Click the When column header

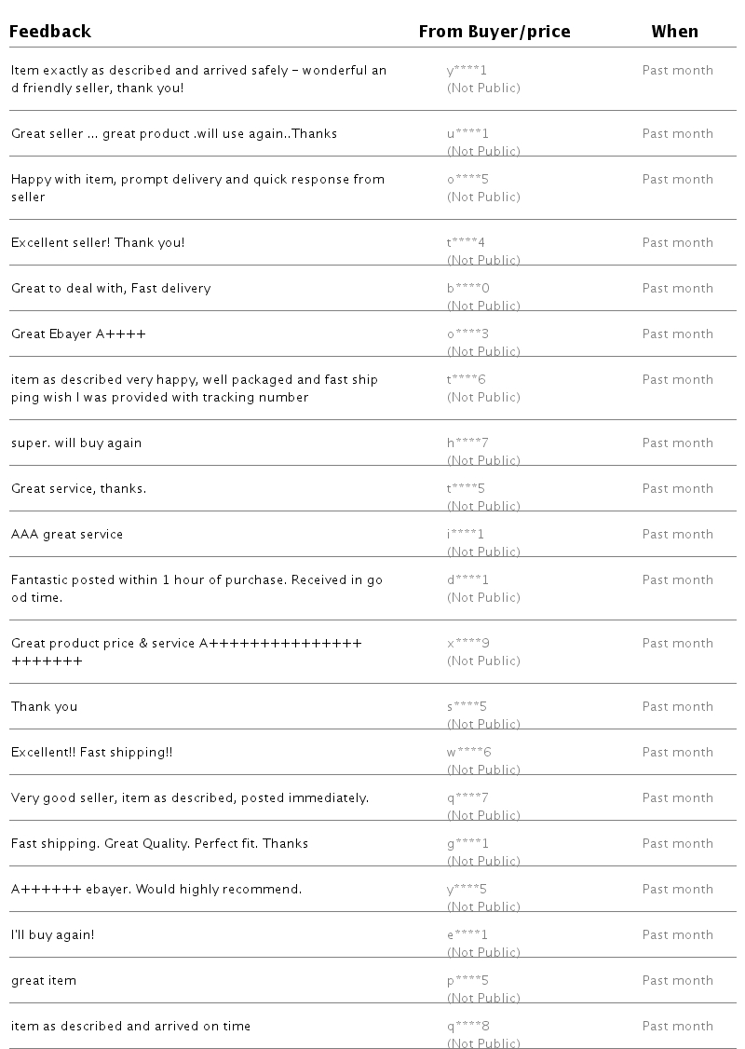pyautogui.click(x=674, y=32)
